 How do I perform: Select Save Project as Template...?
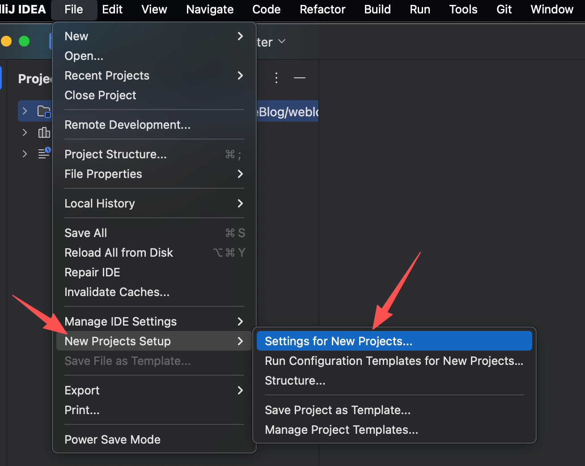(337, 410)
